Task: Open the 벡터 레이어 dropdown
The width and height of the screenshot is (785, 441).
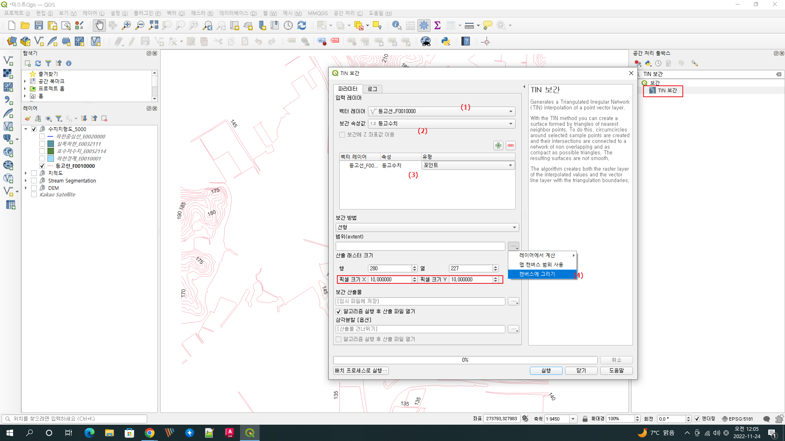Action: (442, 111)
